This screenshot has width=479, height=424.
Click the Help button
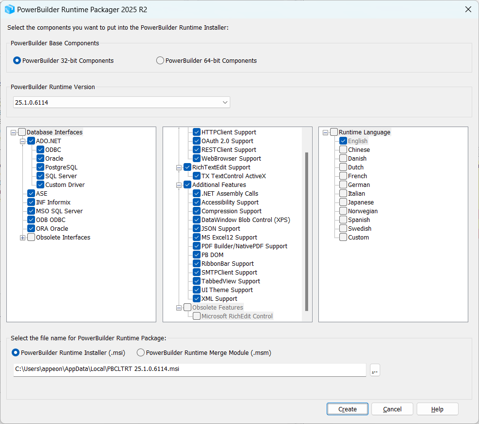click(437, 409)
